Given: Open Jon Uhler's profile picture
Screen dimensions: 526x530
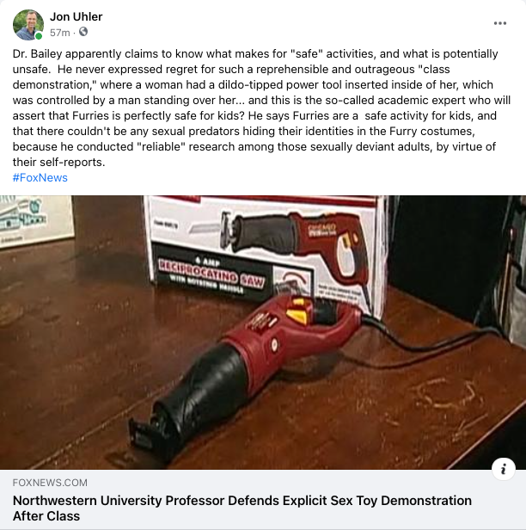Looking at the screenshot, I should pyautogui.click(x=28, y=25).
